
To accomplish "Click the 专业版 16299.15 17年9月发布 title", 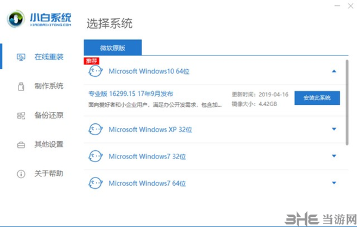I will point(131,94).
